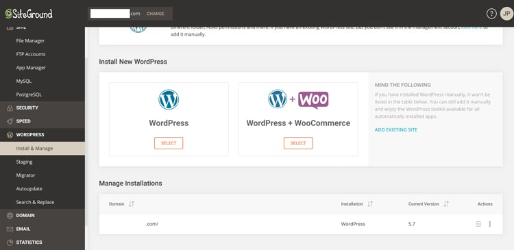Click the domain .com/ table cell
This screenshot has height=250, width=514.
151,224
